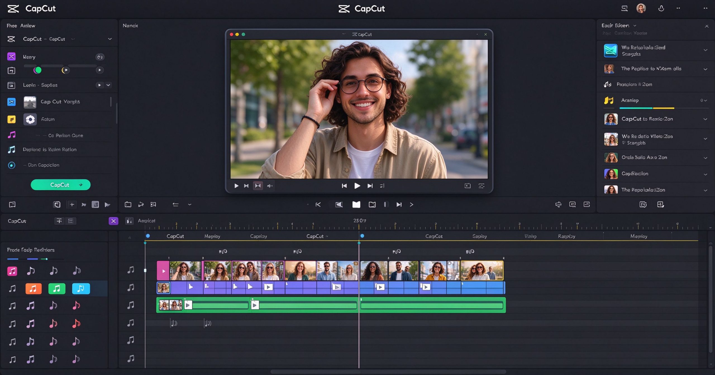
Task: Click the pink play clip at timeline start
Action: pos(163,271)
